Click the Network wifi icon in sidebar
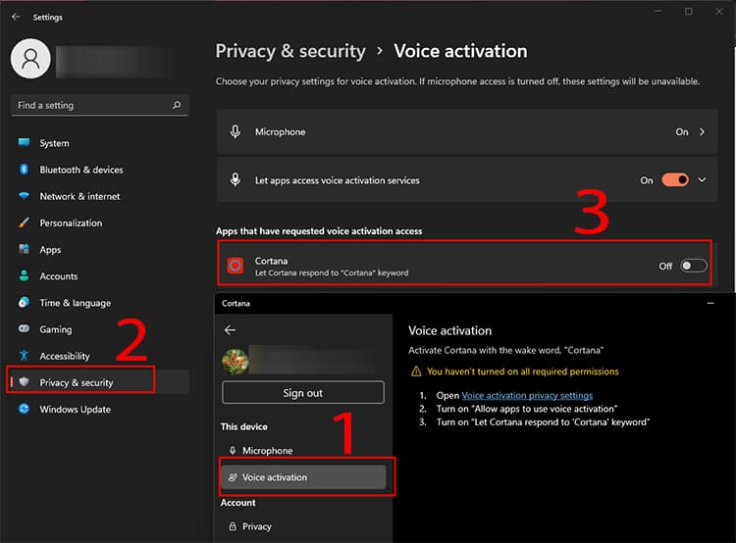This screenshot has width=736, height=543. coord(24,196)
